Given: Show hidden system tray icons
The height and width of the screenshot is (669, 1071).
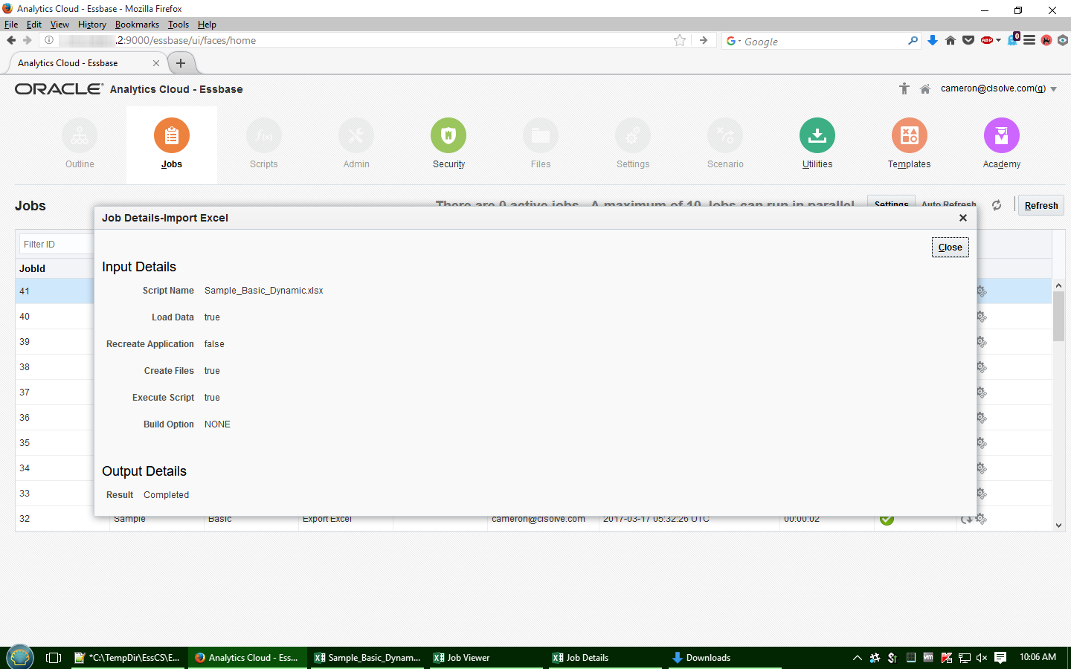Looking at the screenshot, I should (858, 658).
